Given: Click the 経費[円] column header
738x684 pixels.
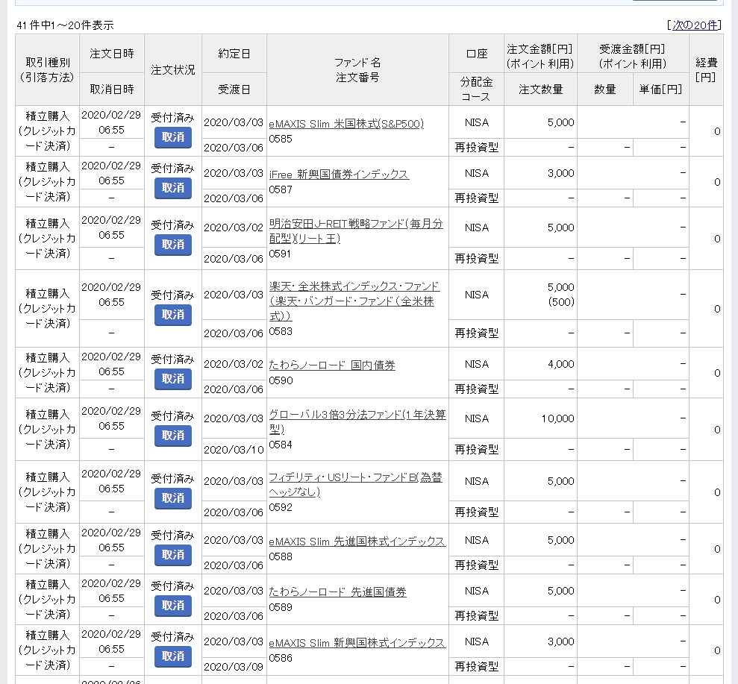Looking at the screenshot, I should [x=706, y=69].
